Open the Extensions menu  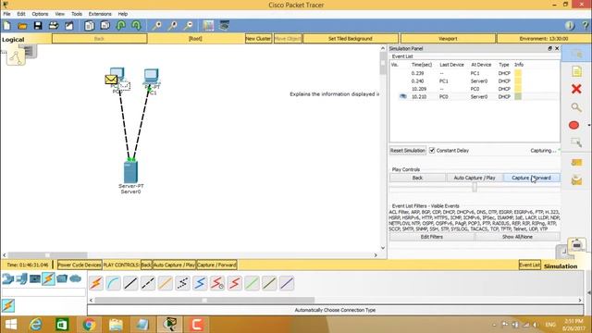coord(100,14)
